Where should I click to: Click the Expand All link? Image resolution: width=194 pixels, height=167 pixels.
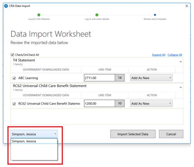158,55
